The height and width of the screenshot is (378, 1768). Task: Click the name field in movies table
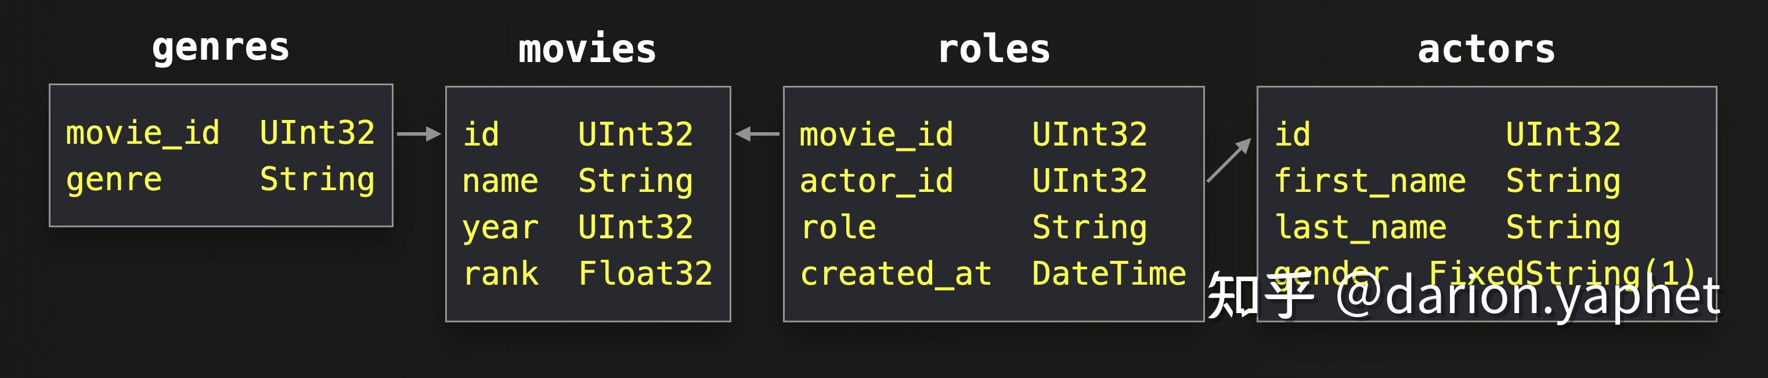point(500,181)
